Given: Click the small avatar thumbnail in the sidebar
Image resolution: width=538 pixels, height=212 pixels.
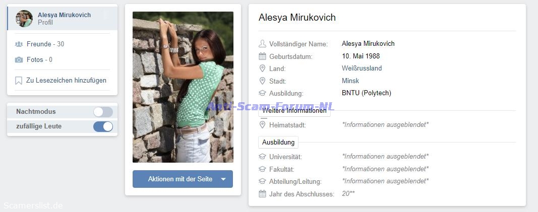Looking at the screenshot, I should pyautogui.click(x=24, y=19).
